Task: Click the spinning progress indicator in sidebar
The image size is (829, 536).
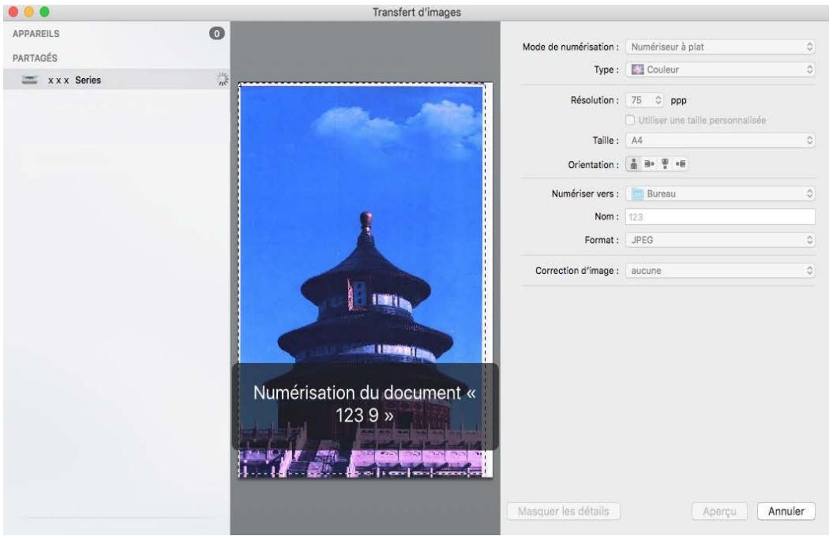Action: pyautogui.click(x=222, y=79)
